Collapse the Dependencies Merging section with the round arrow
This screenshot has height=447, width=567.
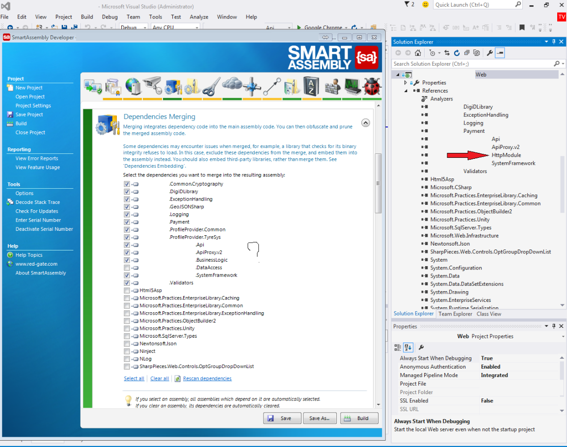pos(366,123)
